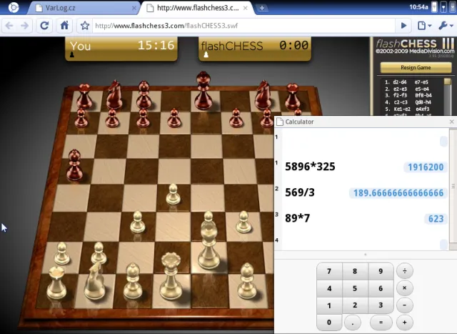This screenshot has height=334, width=457.
Task: Tap calculator key 0
Action: click(329, 323)
